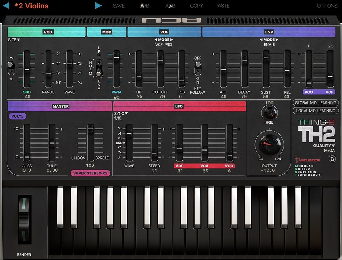Click PASTE in top bar
The image size is (342, 260).
point(222,6)
